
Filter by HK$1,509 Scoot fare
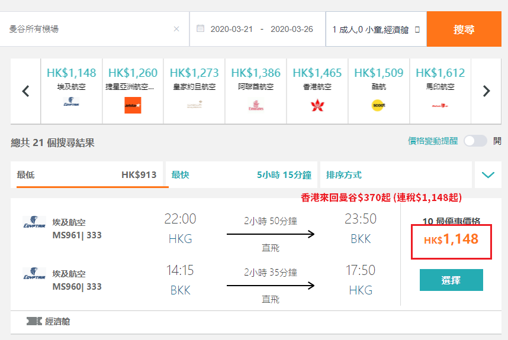tap(379, 91)
